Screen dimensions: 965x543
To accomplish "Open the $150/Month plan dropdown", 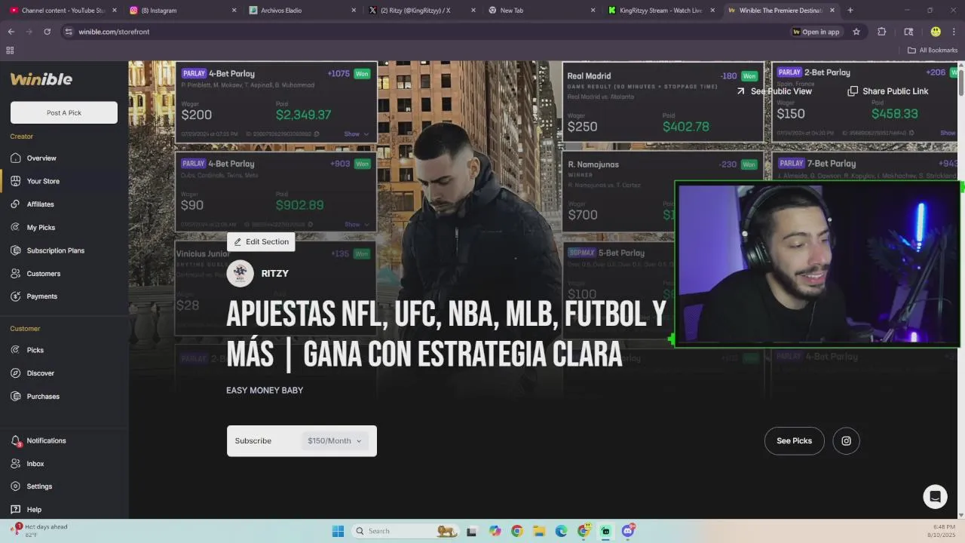I will [335, 440].
